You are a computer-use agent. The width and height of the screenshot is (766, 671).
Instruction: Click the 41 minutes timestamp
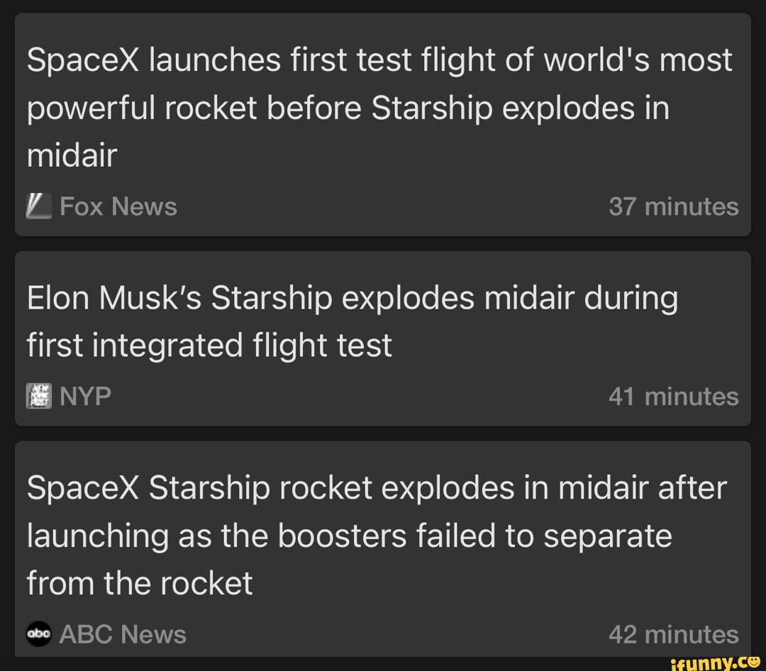pos(675,396)
